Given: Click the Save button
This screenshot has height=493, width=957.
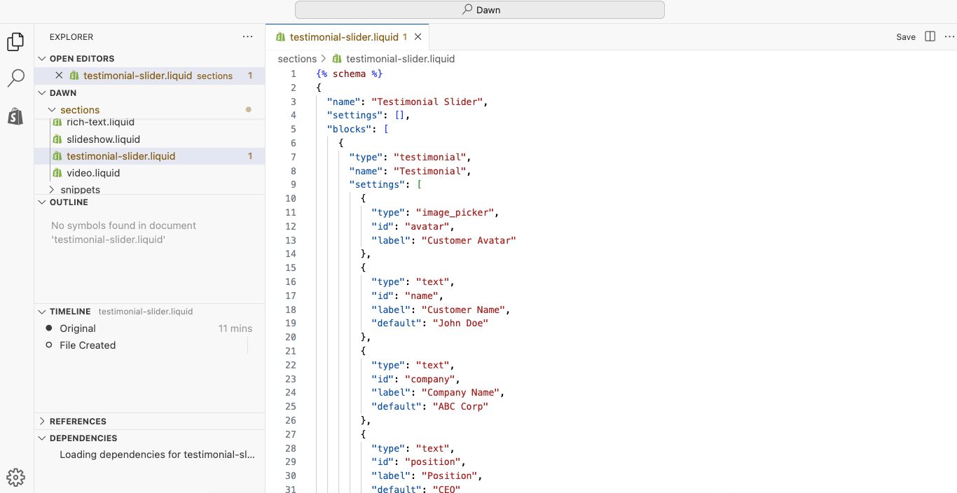Looking at the screenshot, I should 906,37.
